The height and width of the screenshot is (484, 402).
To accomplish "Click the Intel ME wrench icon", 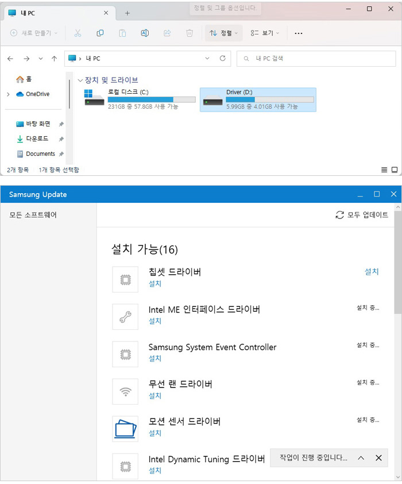I will pyautogui.click(x=125, y=317).
